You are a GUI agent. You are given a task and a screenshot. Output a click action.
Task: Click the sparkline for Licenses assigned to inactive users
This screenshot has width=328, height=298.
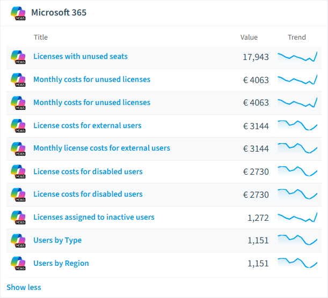[297, 217]
